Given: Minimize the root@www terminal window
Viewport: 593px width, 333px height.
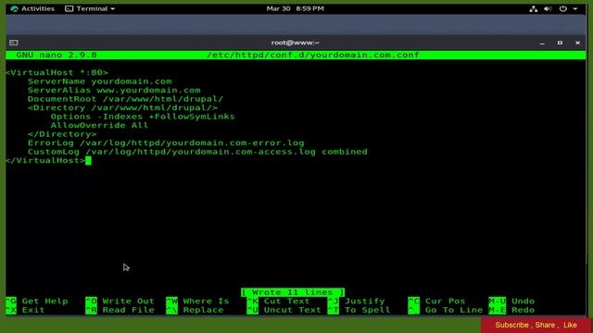Looking at the screenshot, I should (x=542, y=43).
